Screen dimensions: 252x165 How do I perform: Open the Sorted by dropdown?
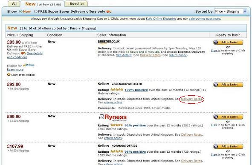tap(230, 11)
